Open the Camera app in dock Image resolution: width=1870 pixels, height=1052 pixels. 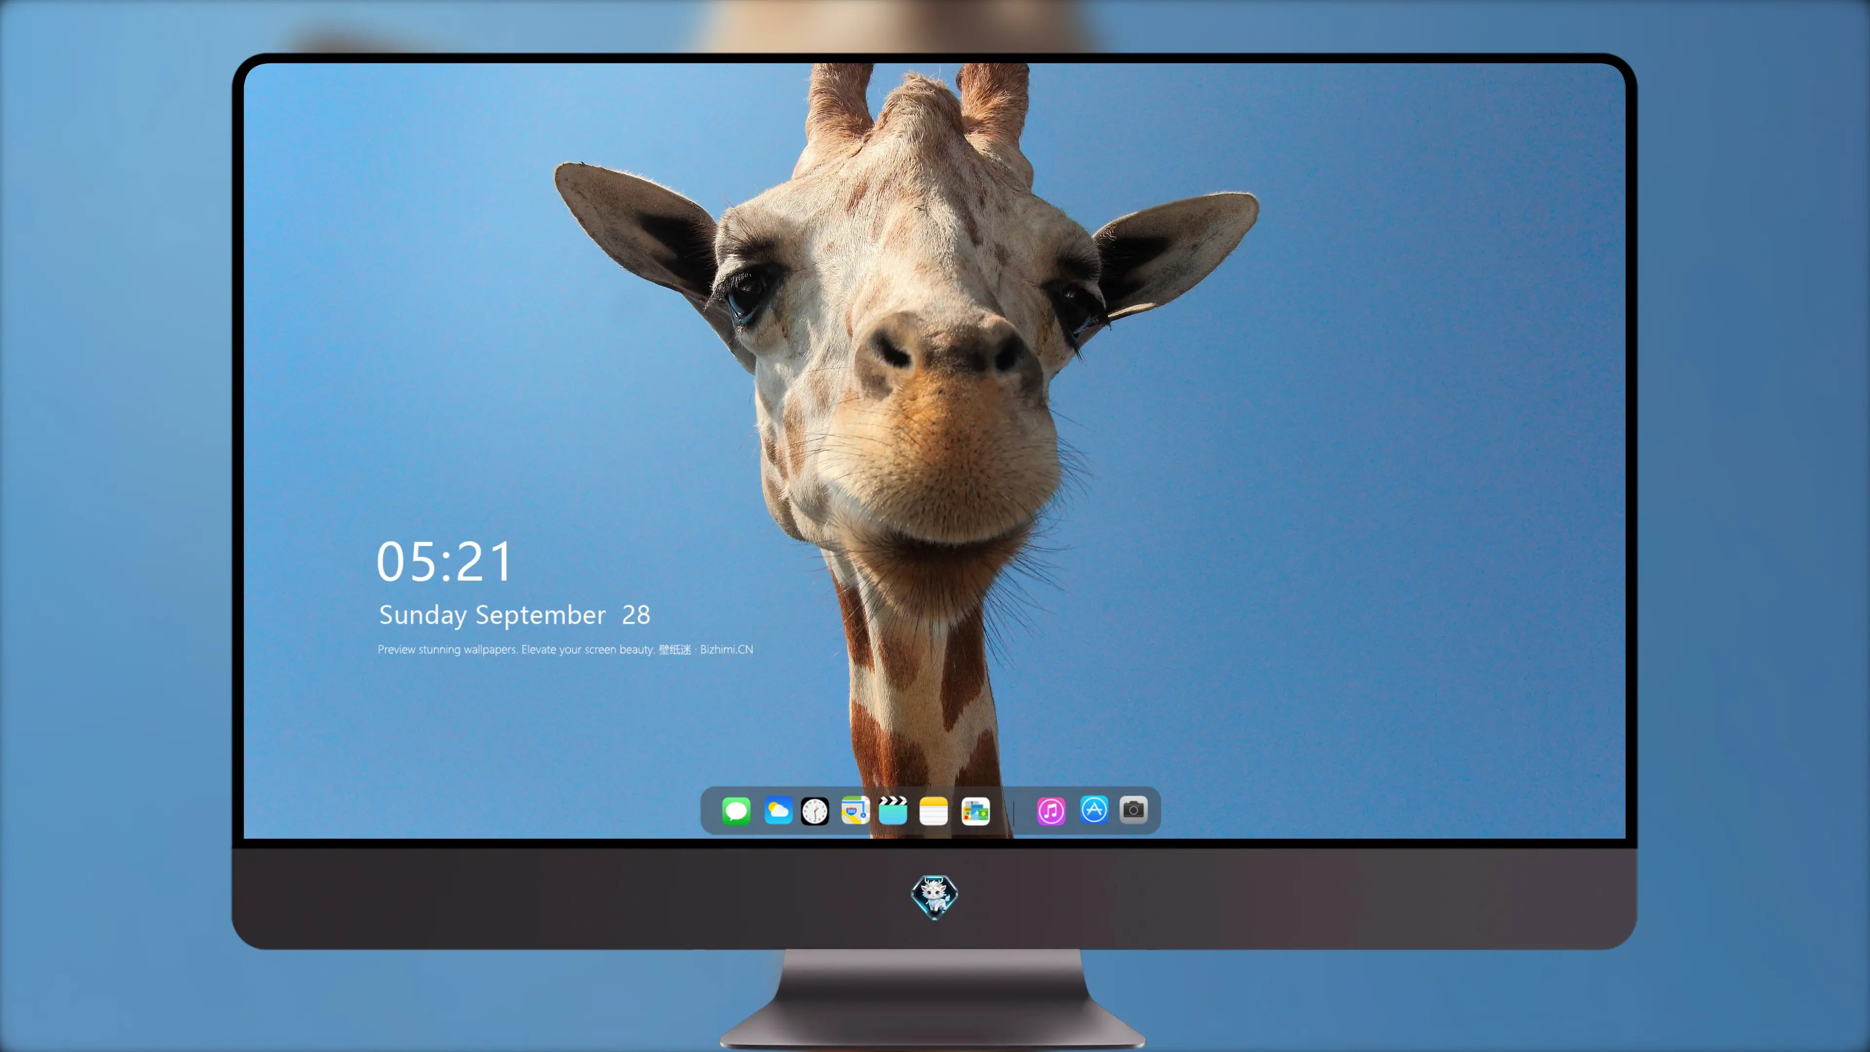(1133, 809)
